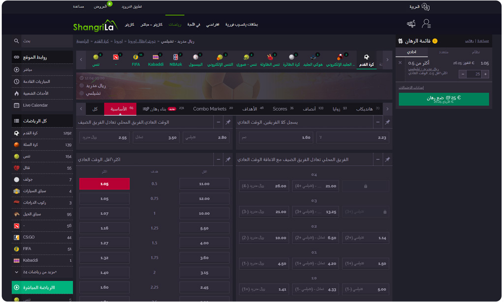This screenshot has height=302, width=504.
Task: Open كازينو casino in top navigation
Action: pos(129,25)
